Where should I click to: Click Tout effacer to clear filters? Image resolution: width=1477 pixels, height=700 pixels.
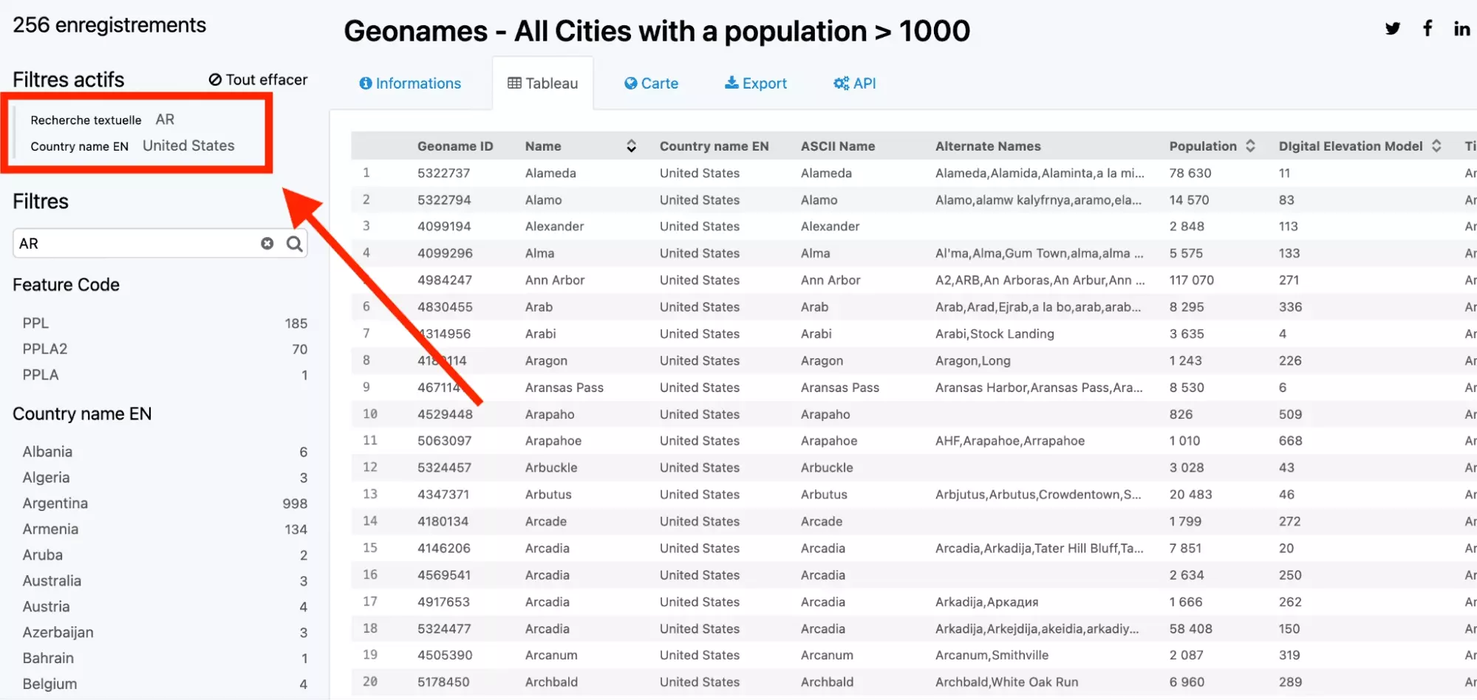258,80
